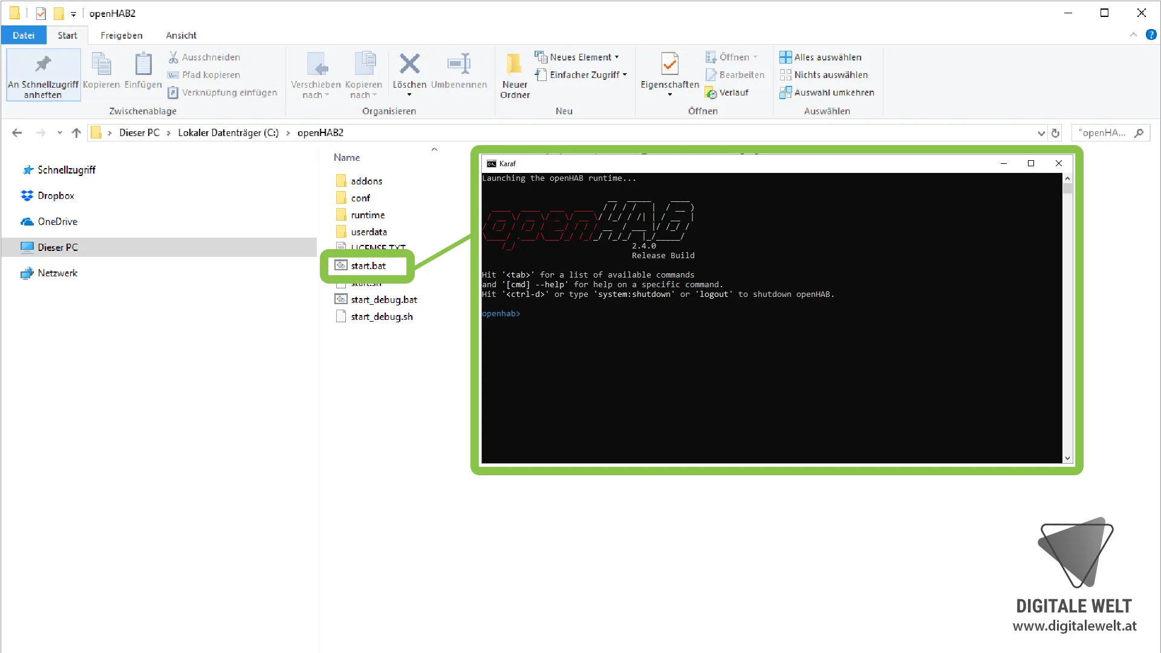1161x653 pixels.
Task: Click the Kopieren clipboard icon
Action: pos(101,71)
